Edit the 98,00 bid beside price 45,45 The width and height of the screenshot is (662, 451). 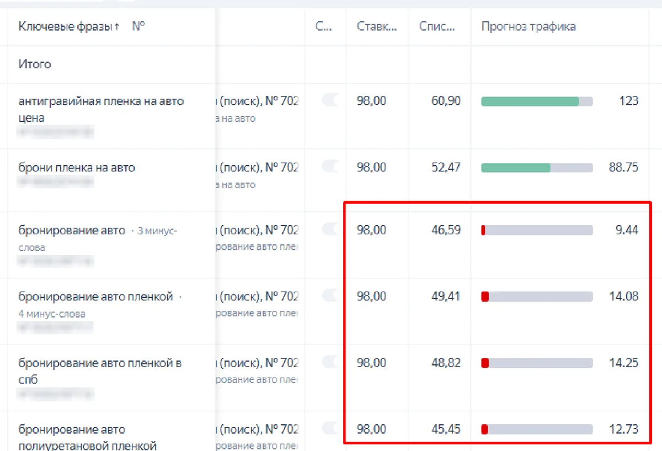[x=372, y=429]
